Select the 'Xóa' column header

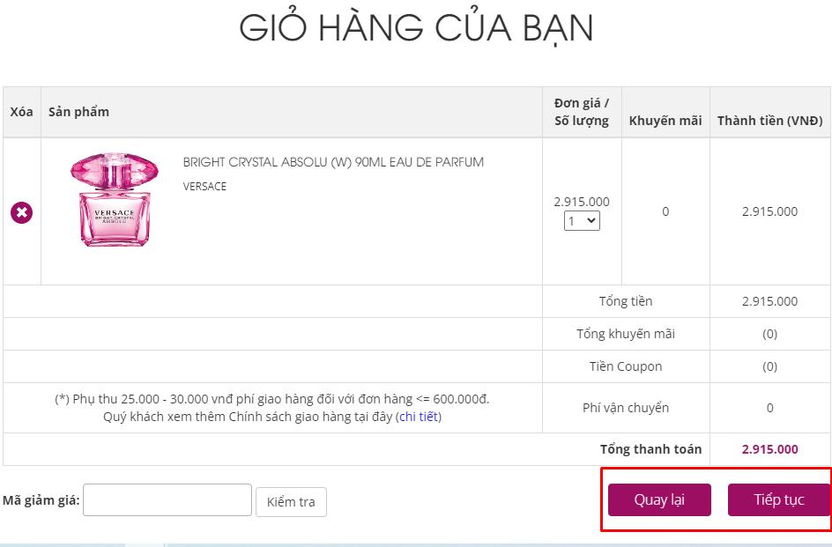point(21,112)
